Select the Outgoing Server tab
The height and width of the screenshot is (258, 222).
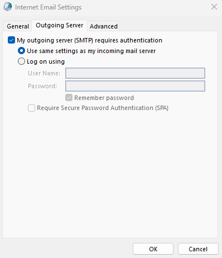coord(60,25)
